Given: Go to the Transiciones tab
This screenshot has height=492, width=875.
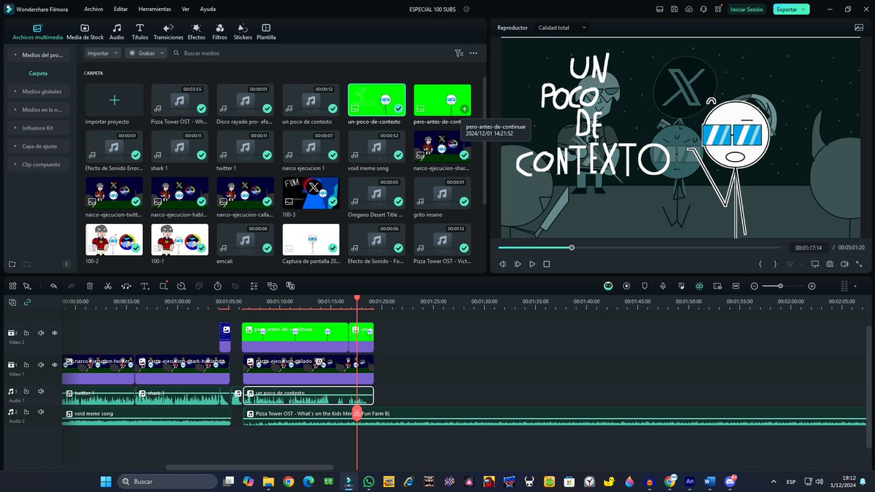Looking at the screenshot, I should click(x=168, y=31).
